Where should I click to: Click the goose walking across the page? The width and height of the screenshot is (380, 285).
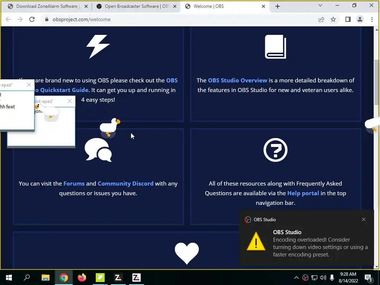[x=110, y=127]
